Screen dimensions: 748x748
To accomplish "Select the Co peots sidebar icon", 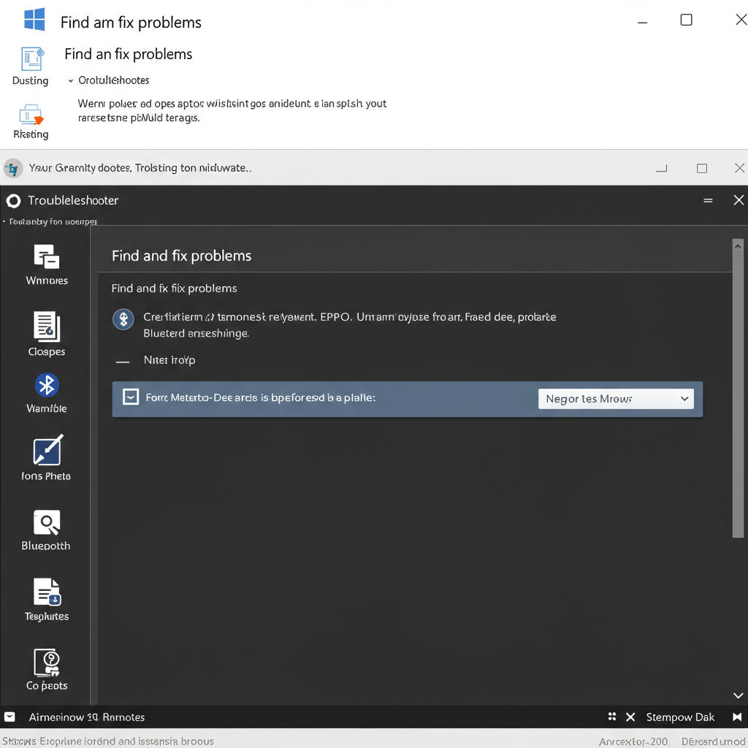I will [47, 663].
